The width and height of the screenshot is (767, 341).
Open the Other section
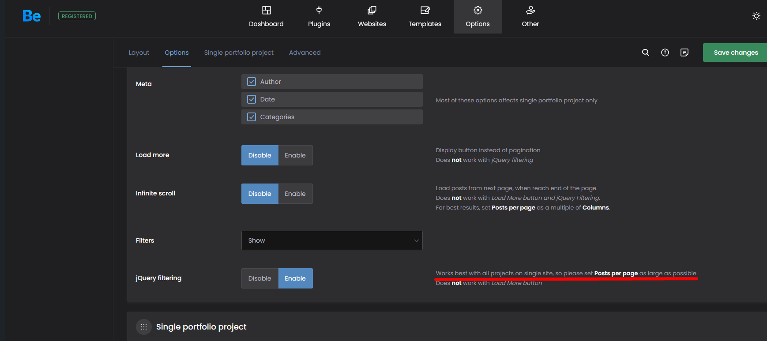[x=530, y=17]
